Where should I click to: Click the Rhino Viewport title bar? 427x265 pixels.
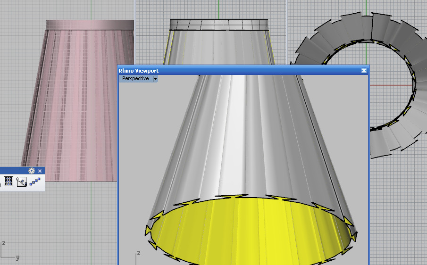tap(243, 70)
